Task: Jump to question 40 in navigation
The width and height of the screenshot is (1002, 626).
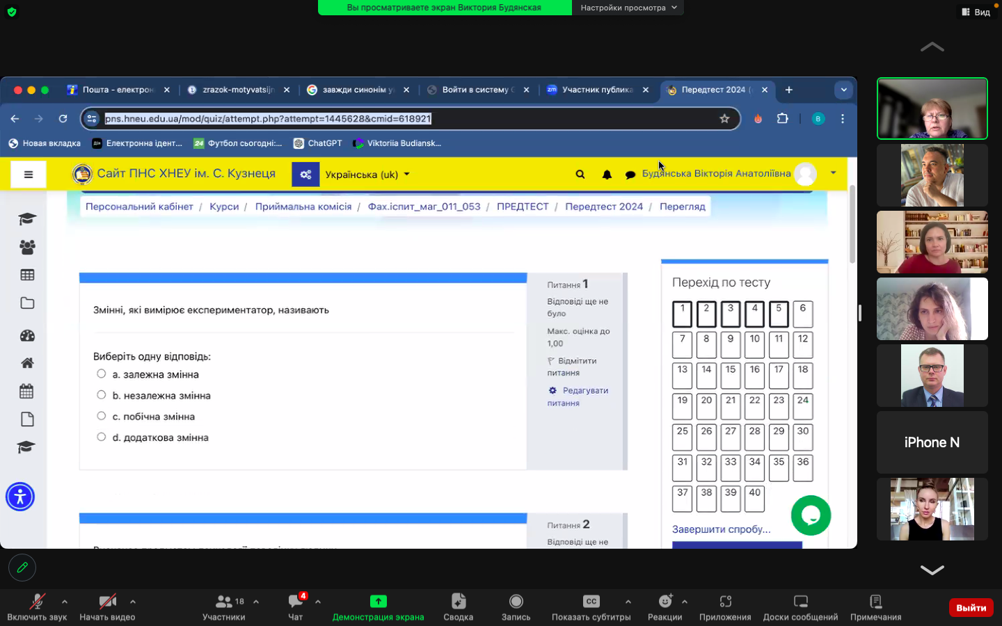Action: 755,499
